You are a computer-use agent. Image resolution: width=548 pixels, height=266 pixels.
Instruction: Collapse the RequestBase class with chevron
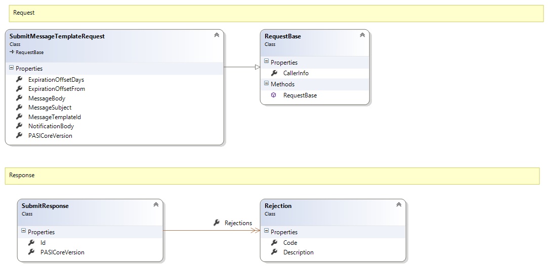362,35
